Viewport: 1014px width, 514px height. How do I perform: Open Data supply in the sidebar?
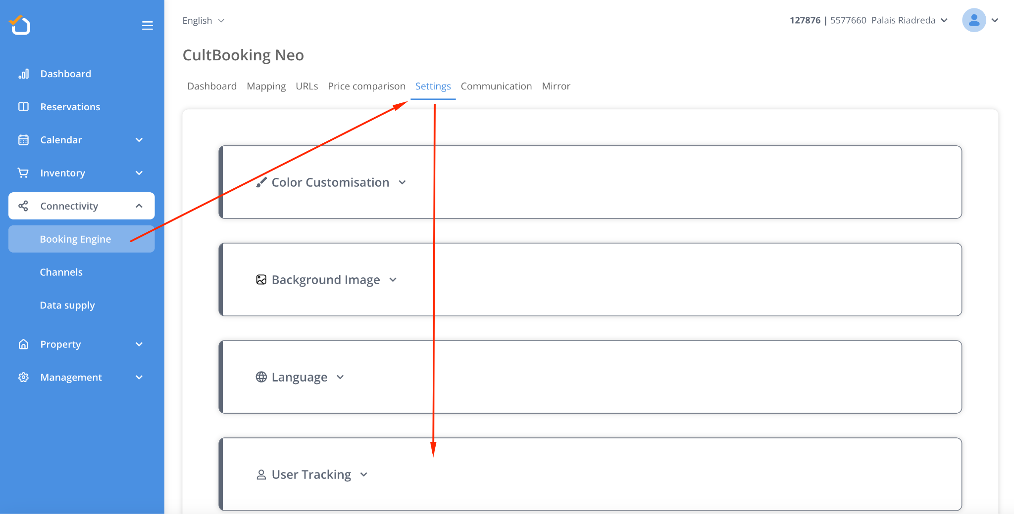coord(67,305)
